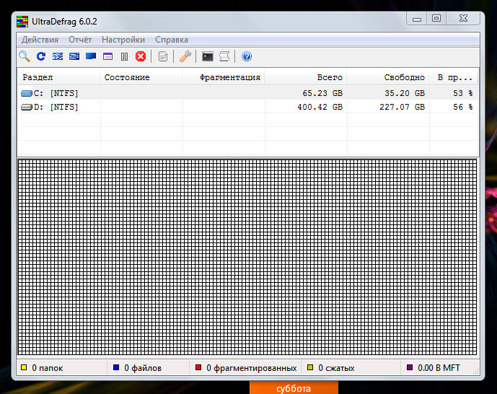Viewport: 497px width, 394px height.
Task: Click the 227.07 GB free value
Action: (x=402, y=107)
